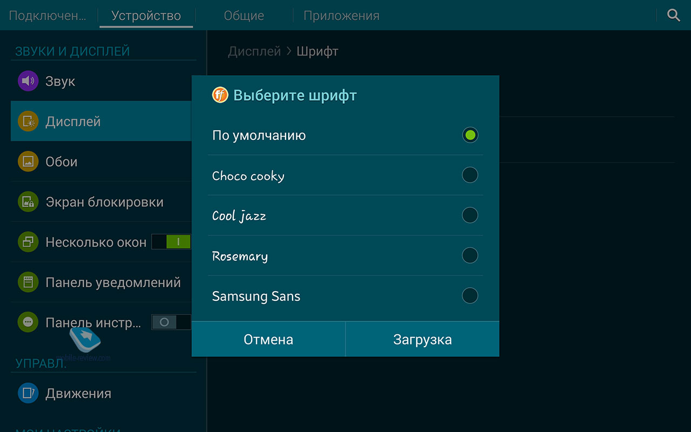Turn off the Несколько окон switch
Image resolution: width=691 pixels, height=432 pixels.
(x=171, y=242)
